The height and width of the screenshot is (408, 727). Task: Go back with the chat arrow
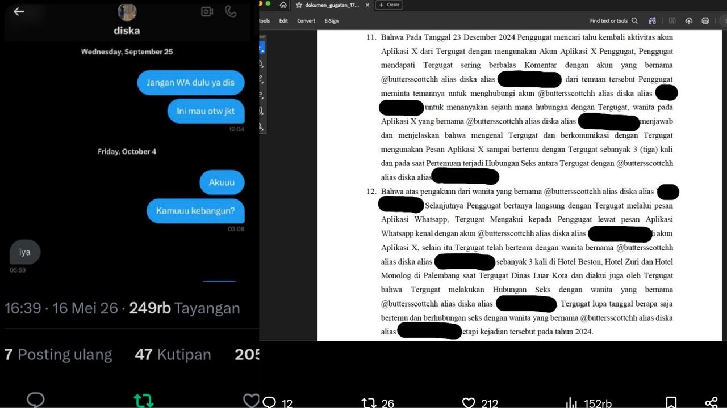pos(19,11)
